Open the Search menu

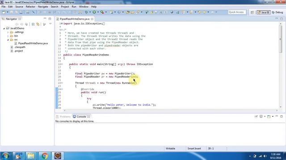55,7
